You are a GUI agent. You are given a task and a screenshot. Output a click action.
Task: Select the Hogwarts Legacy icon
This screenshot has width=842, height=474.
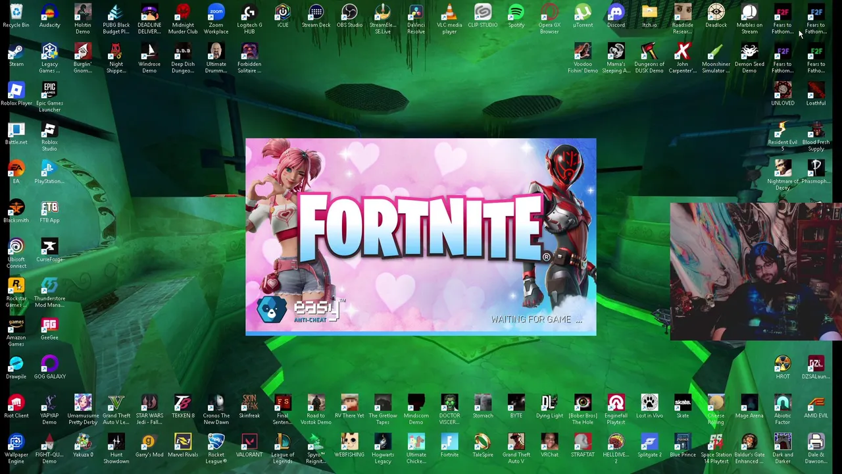click(x=383, y=449)
